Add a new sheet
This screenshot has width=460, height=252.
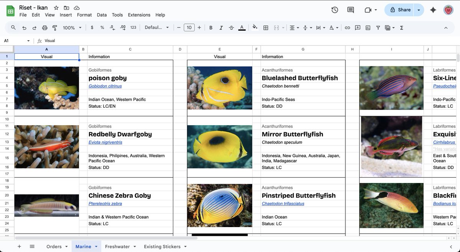pos(19,247)
